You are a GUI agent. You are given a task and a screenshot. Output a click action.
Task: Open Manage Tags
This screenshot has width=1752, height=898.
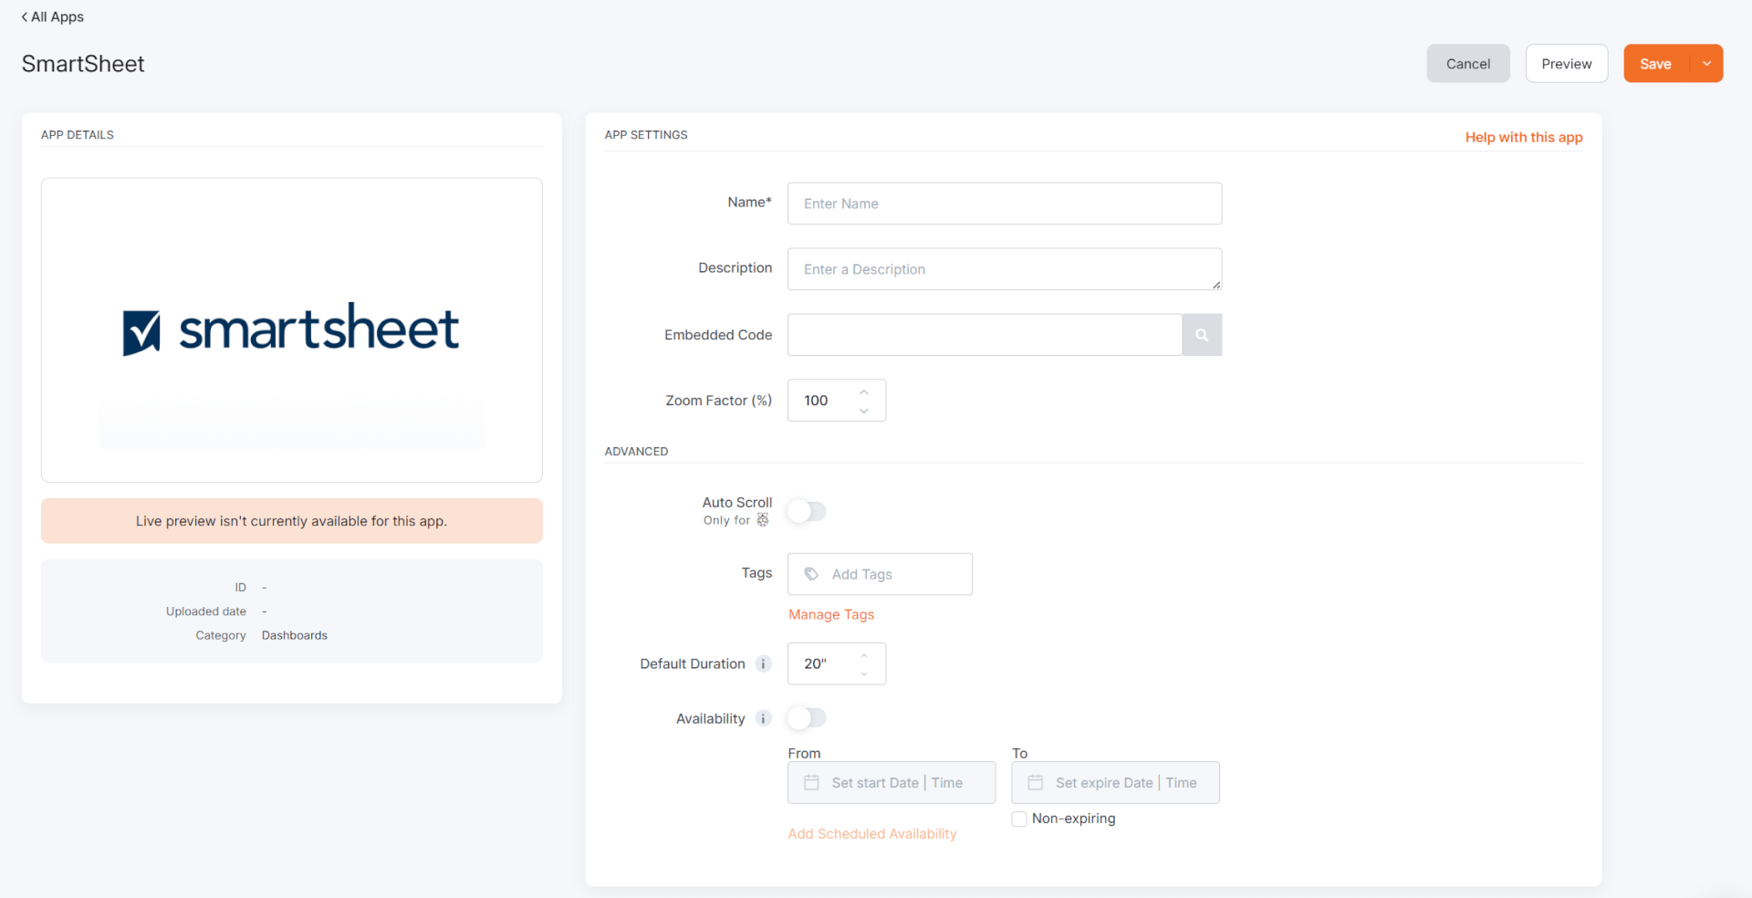coord(830,614)
